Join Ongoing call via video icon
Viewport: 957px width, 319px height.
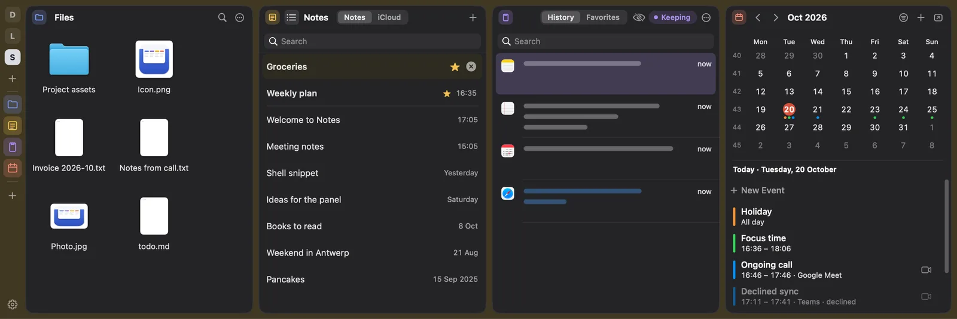(x=926, y=270)
